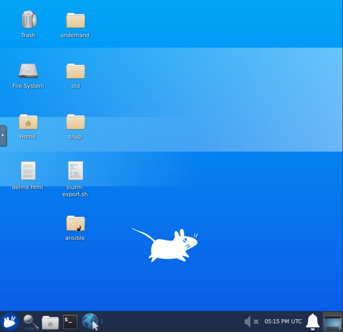Open the File System drive icon
This screenshot has width=343, height=332.
28,71
